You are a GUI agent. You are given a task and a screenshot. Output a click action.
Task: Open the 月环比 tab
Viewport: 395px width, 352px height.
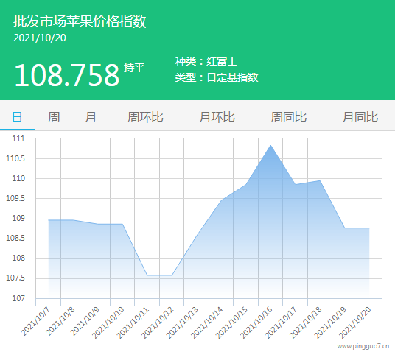(217, 117)
